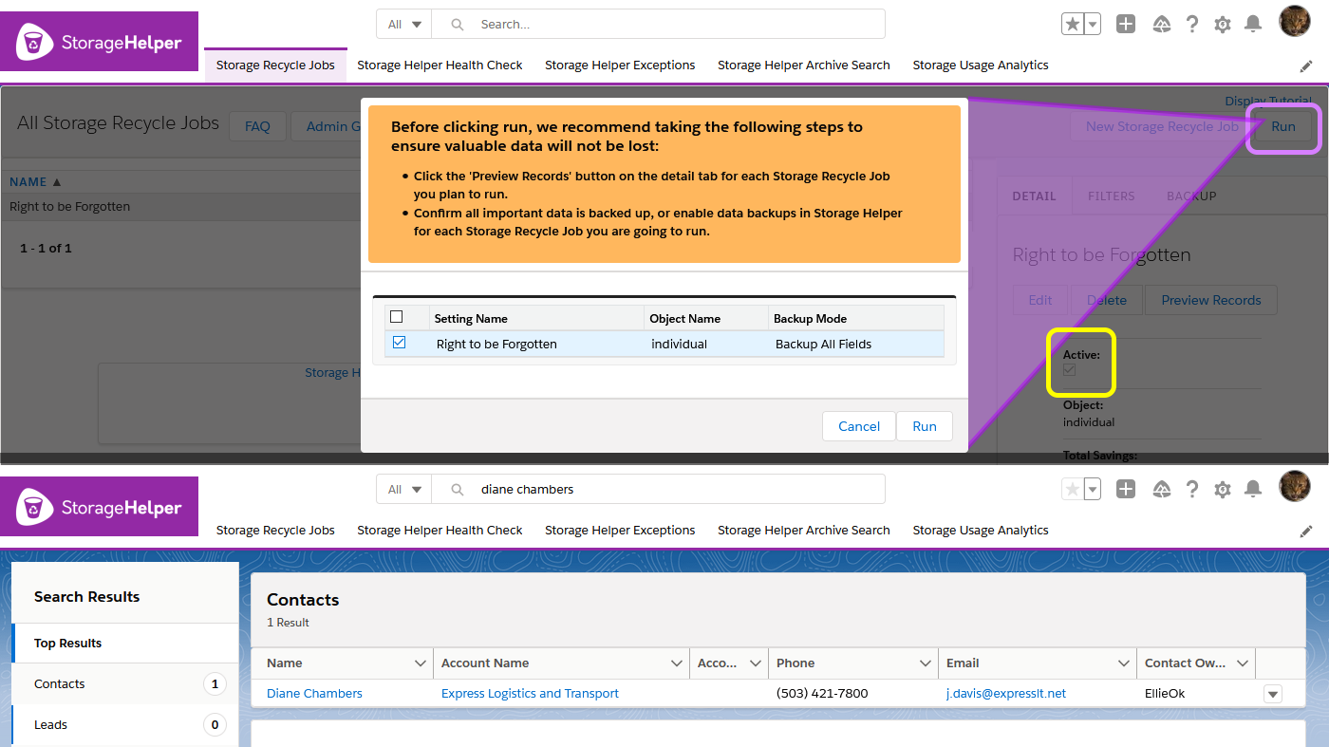Open notifications bell on Storage Recycle Jobs page
The width and height of the screenshot is (1329, 747).
(x=1253, y=25)
